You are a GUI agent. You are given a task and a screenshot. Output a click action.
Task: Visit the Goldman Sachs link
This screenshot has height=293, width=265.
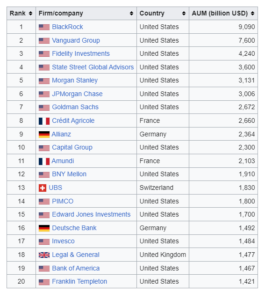pyautogui.click(x=75, y=107)
